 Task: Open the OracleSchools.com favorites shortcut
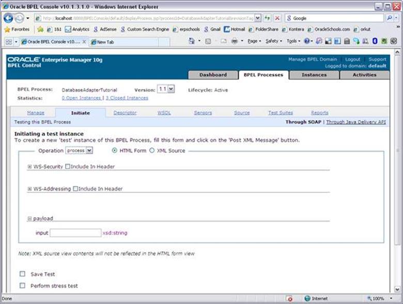click(329, 29)
